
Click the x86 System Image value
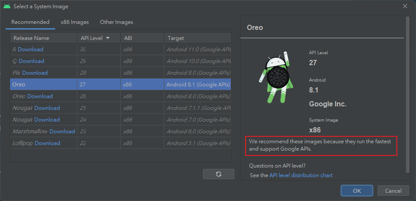coord(315,130)
